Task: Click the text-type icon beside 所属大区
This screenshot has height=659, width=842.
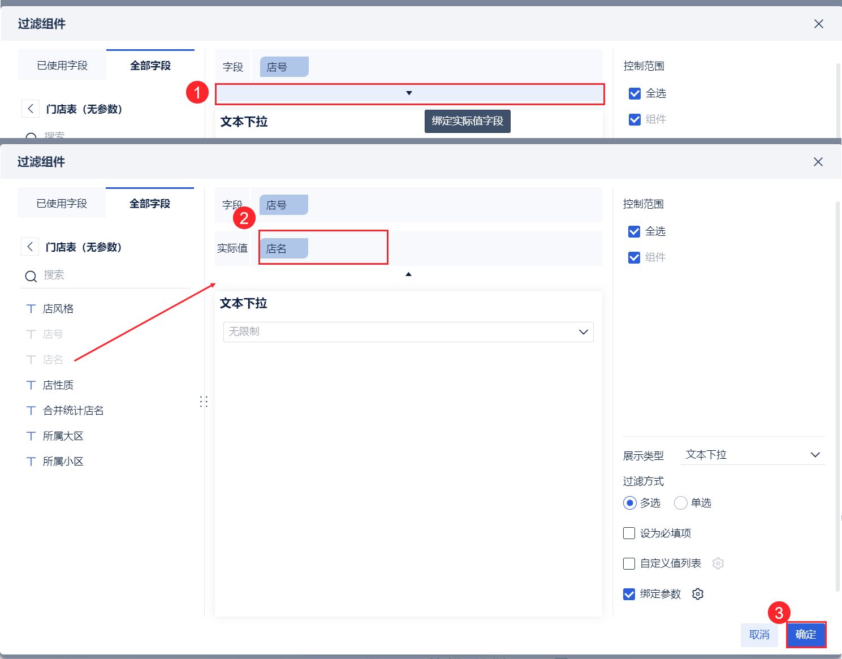Action: [31, 436]
